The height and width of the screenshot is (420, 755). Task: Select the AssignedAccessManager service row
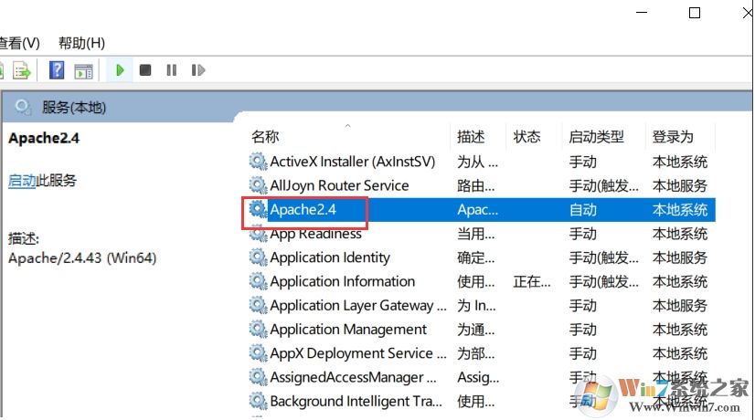coord(482,378)
